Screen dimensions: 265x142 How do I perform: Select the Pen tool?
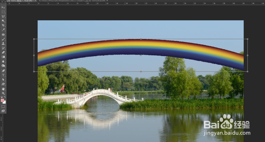(3, 71)
